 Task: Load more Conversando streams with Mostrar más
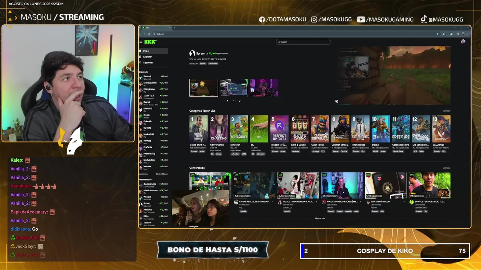tap(320, 218)
